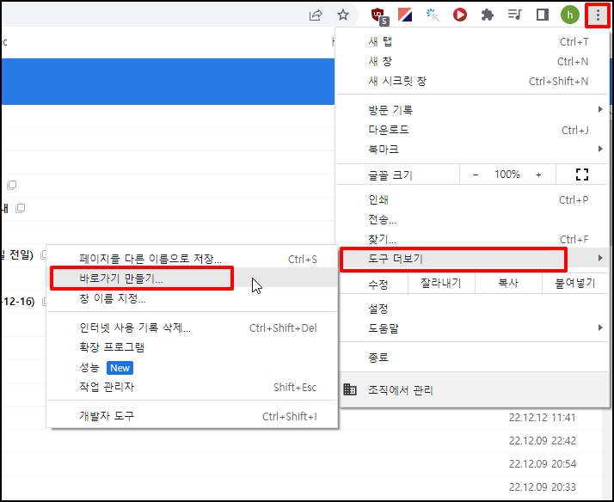Select 새 탭 menu item
The width and height of the screenshot is (614, 502).
pyautogui.click(x=472, y=41)
